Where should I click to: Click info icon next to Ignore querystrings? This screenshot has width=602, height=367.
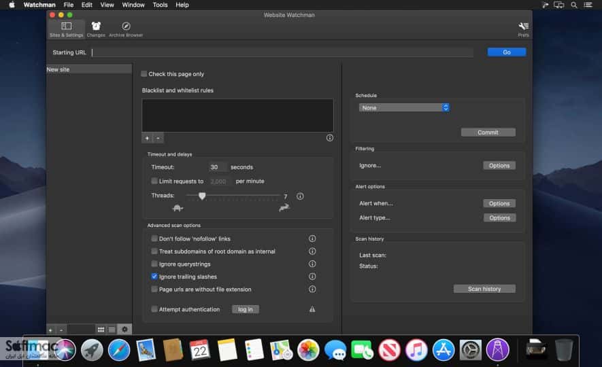tap(312, 264)
